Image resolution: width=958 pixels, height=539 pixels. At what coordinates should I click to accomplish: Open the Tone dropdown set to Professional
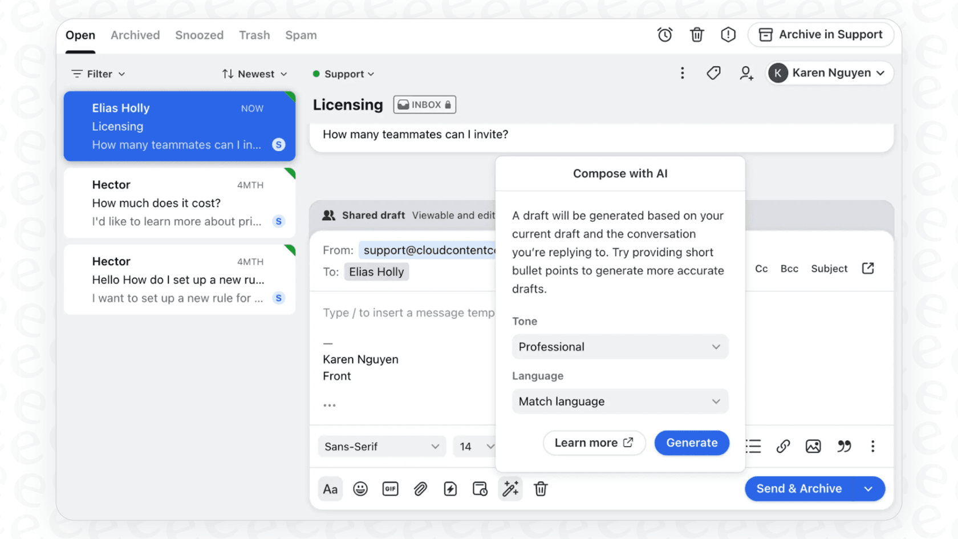[620, 347]
